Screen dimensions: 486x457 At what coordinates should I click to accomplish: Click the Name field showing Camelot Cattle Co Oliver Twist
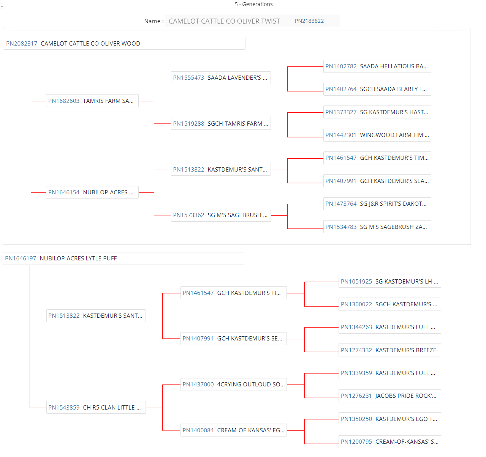[x=224, y=21]
